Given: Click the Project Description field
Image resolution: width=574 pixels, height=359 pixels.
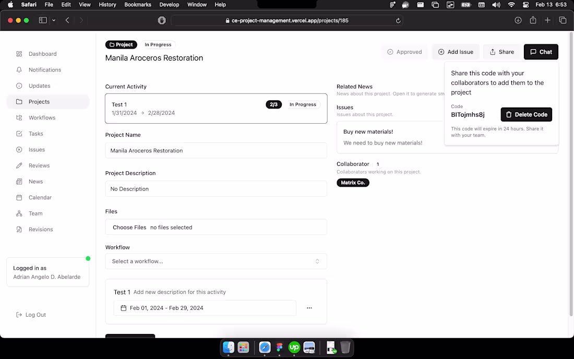Looking at the screenshot, I should pos(216,189).
